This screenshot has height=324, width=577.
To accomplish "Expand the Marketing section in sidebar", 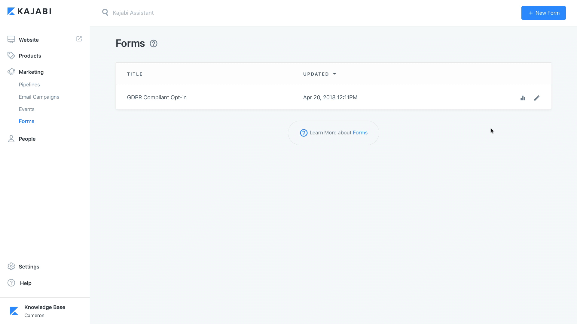I will tap(31, 72).
